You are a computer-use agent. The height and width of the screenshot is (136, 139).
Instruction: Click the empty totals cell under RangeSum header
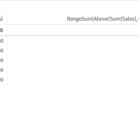73,30
